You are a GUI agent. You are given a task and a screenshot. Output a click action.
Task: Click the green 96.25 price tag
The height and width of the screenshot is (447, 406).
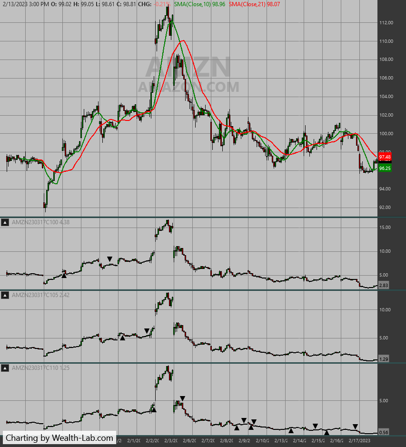pyautogui.click(x=385, y=168)
